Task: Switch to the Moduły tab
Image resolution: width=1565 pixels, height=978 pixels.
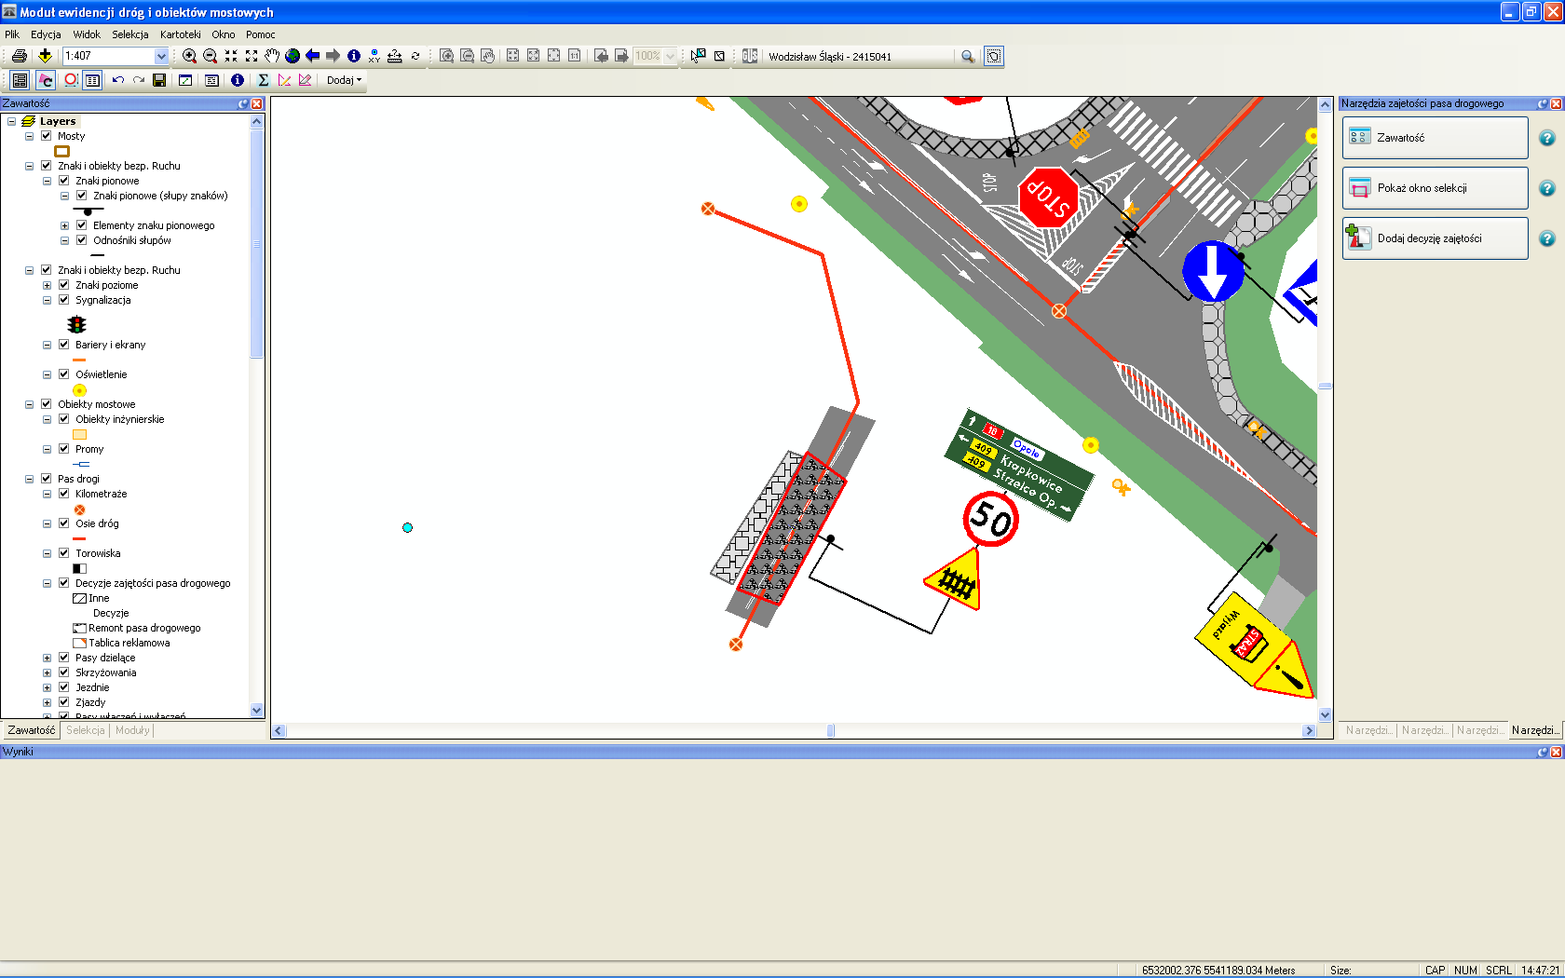Action: point(132,730)
